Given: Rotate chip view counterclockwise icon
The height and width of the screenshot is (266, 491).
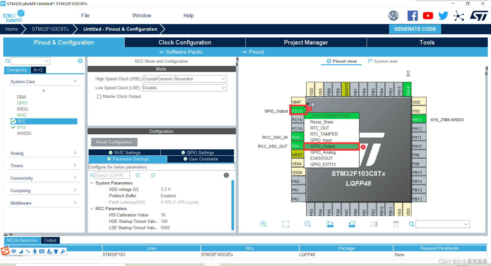Looking at the screenshot, I should (352, 224).
